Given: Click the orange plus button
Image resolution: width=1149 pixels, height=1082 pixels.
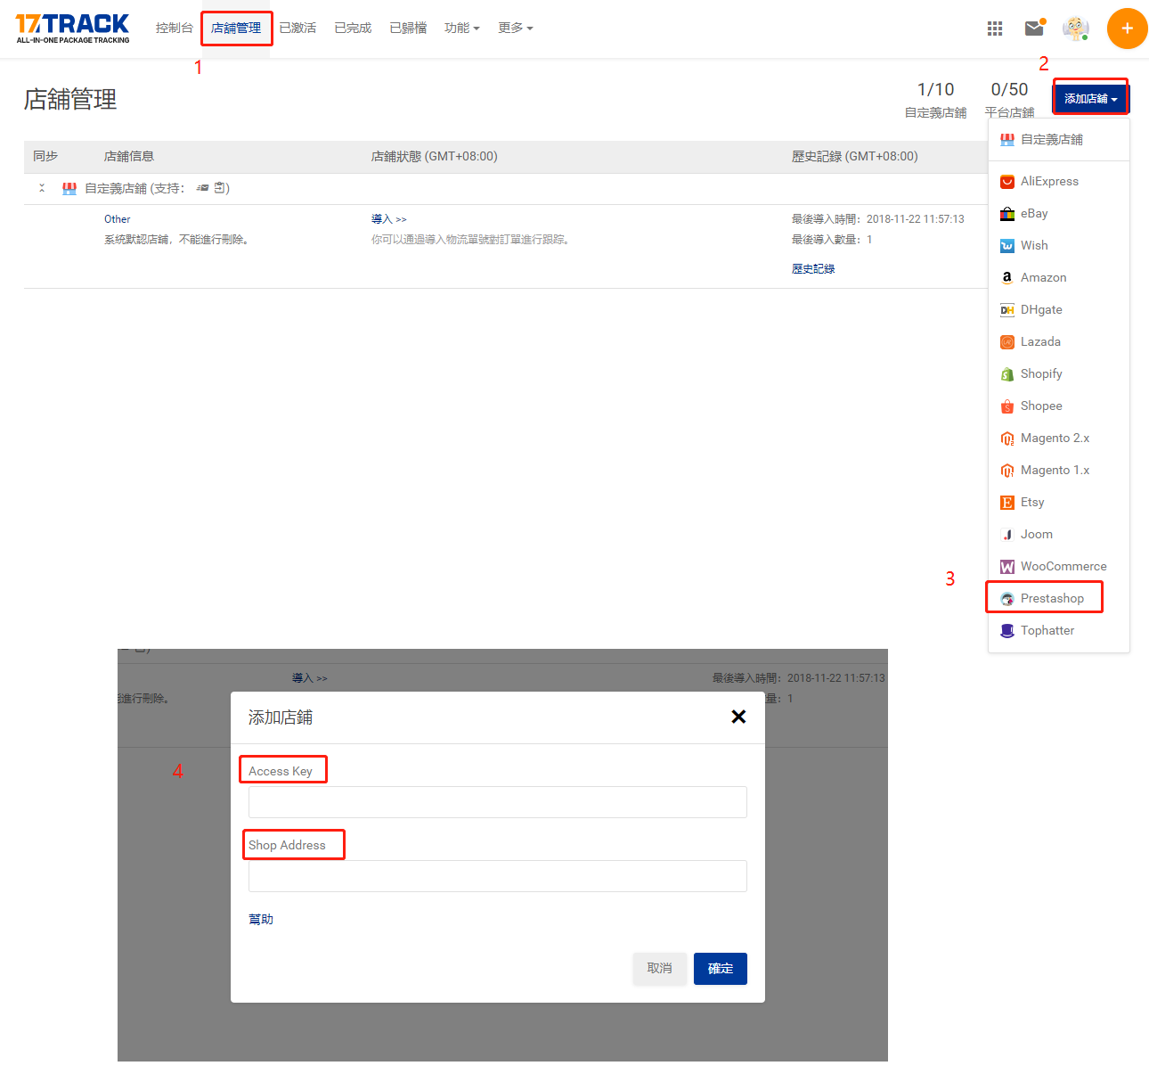Looking at the screenshot, I should [1127, 29].
